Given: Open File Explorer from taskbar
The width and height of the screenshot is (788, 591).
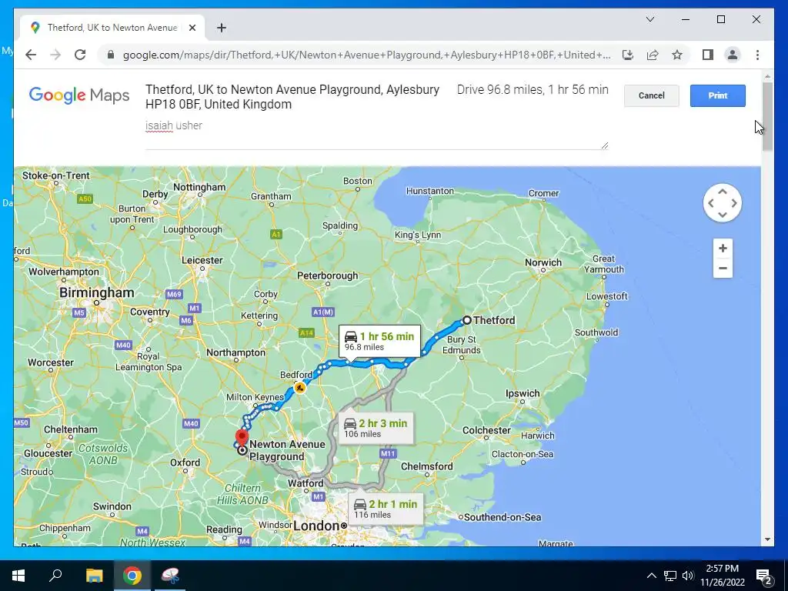Looking at the screenshot, I should (94, 576).
